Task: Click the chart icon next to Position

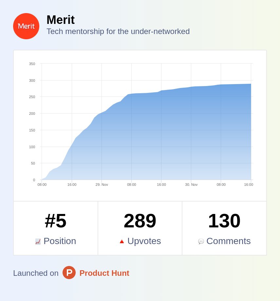Action: (x=38, y=241)
